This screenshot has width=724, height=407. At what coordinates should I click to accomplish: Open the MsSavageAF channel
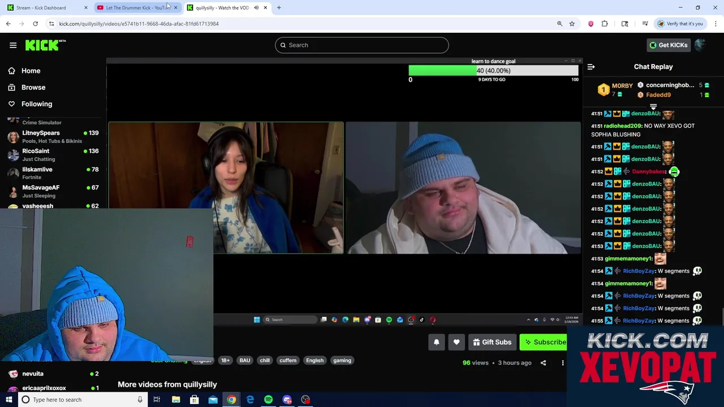pos(53,191)
